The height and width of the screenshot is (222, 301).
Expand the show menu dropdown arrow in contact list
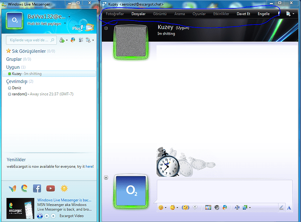[x=93, y=40]
